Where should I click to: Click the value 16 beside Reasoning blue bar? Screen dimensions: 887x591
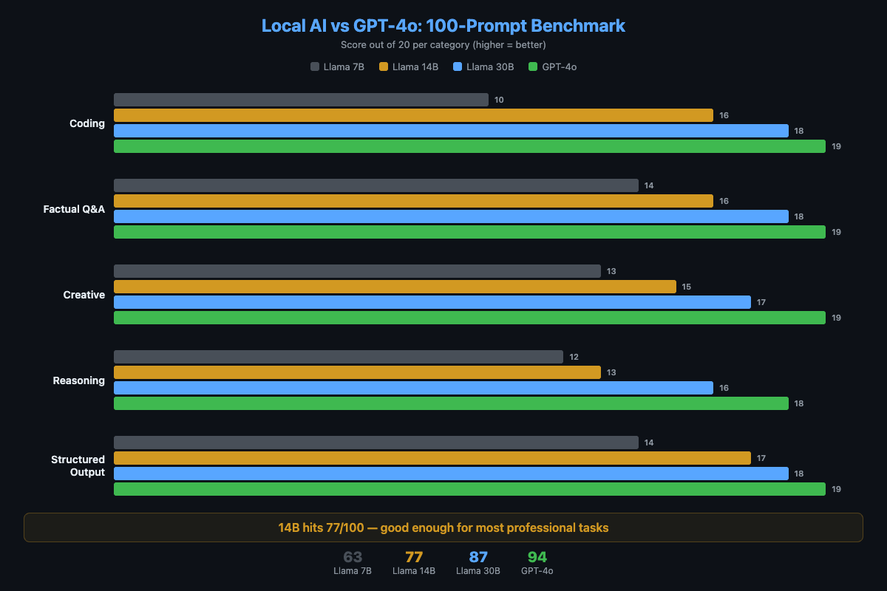tap(724, 388)
